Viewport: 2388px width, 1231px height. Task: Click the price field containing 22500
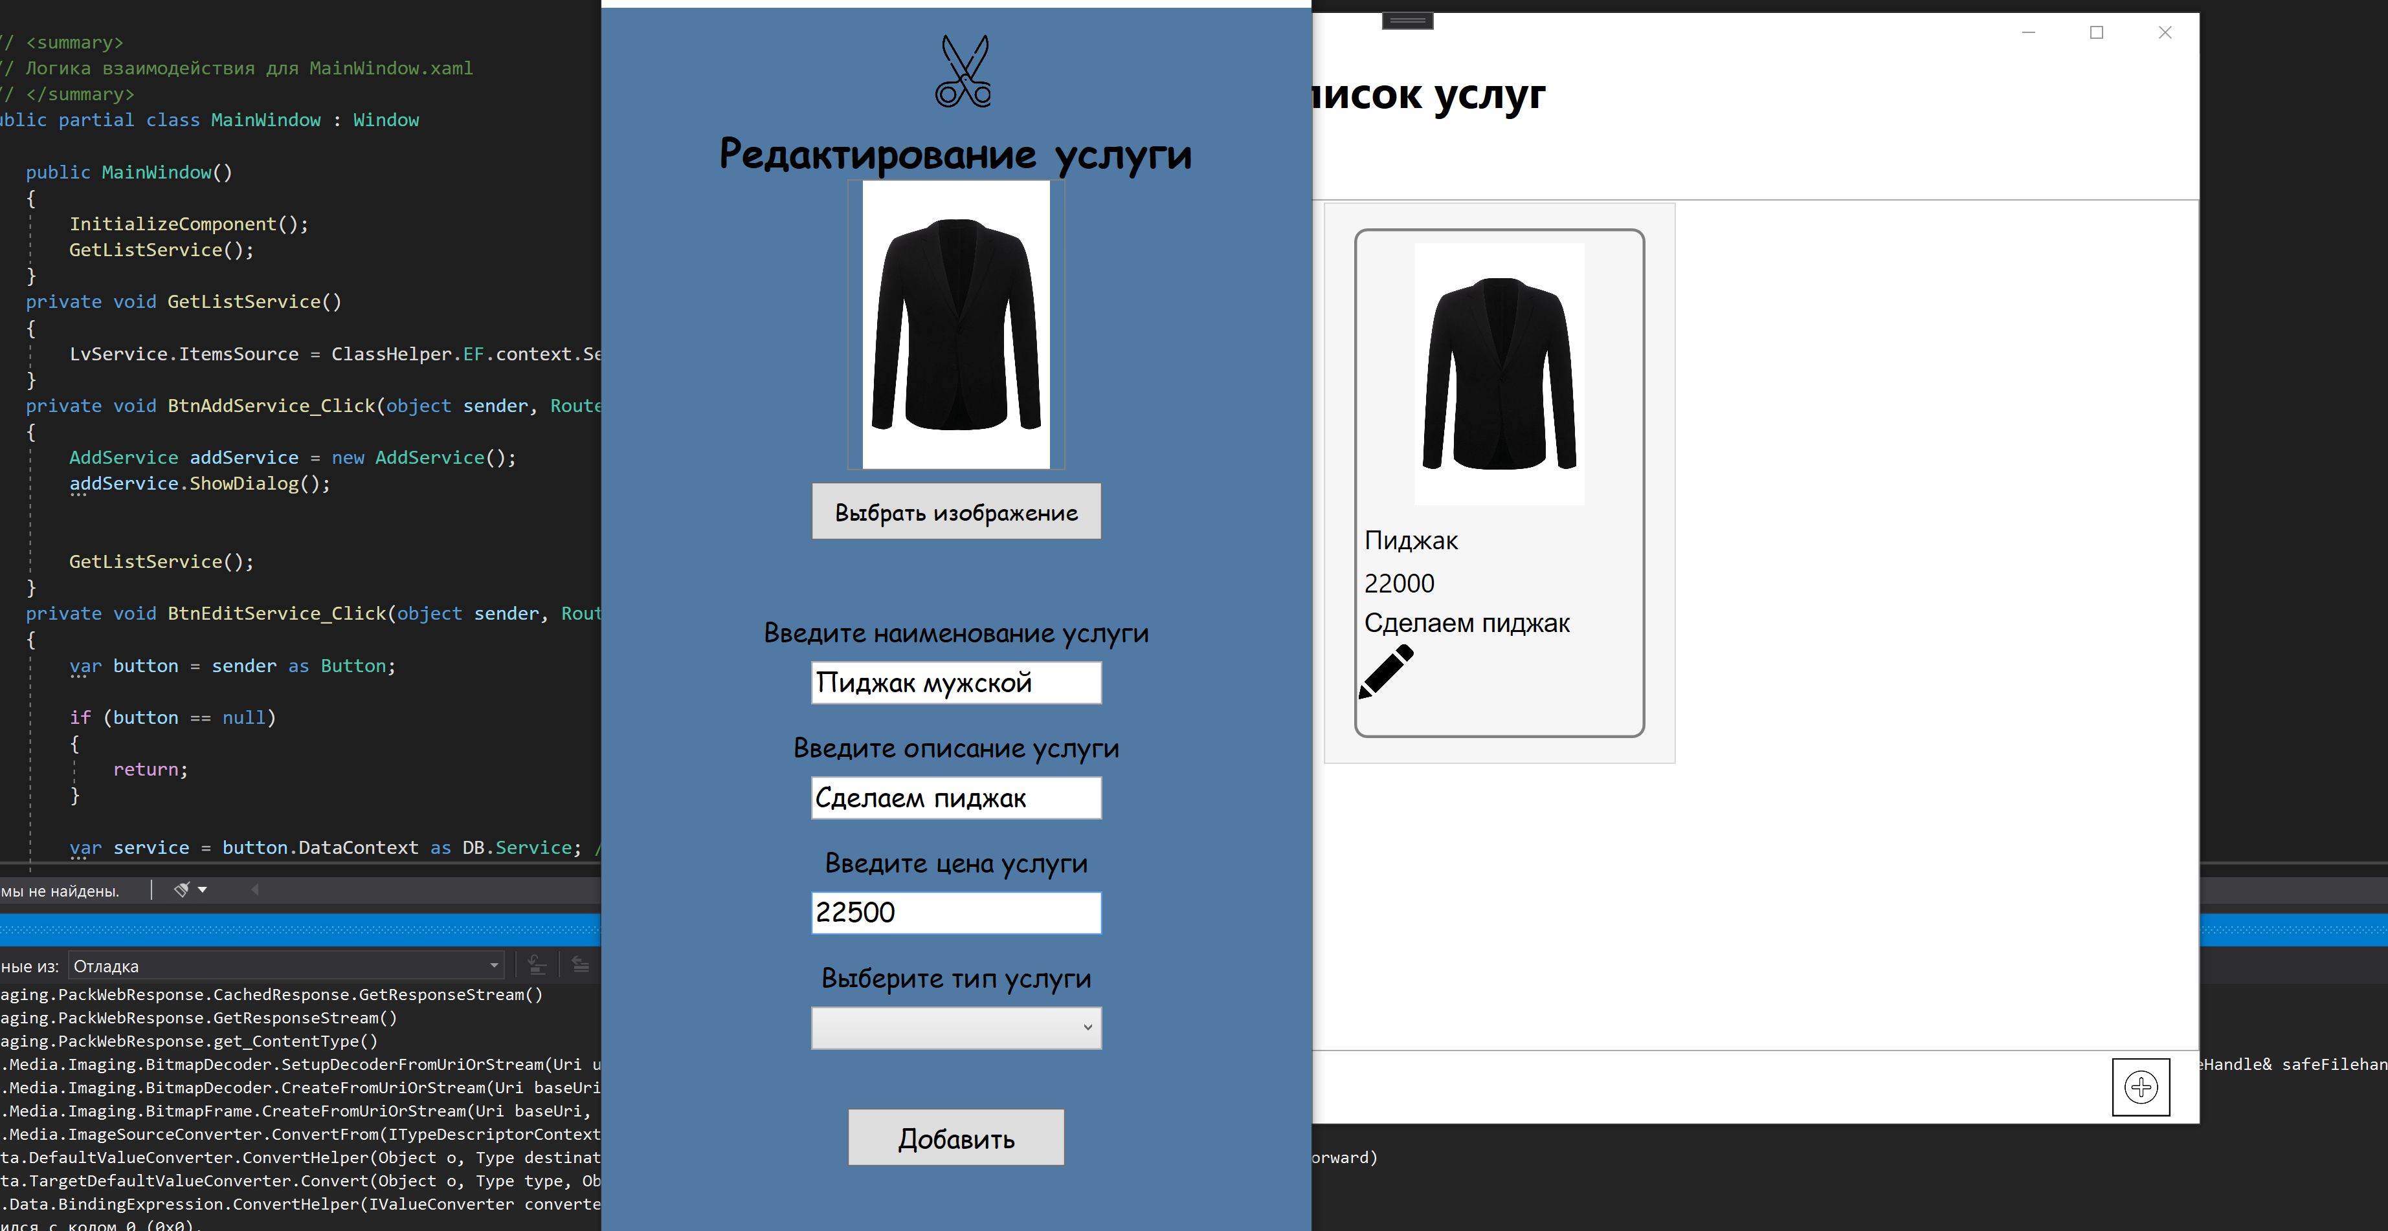click(955, 913)
